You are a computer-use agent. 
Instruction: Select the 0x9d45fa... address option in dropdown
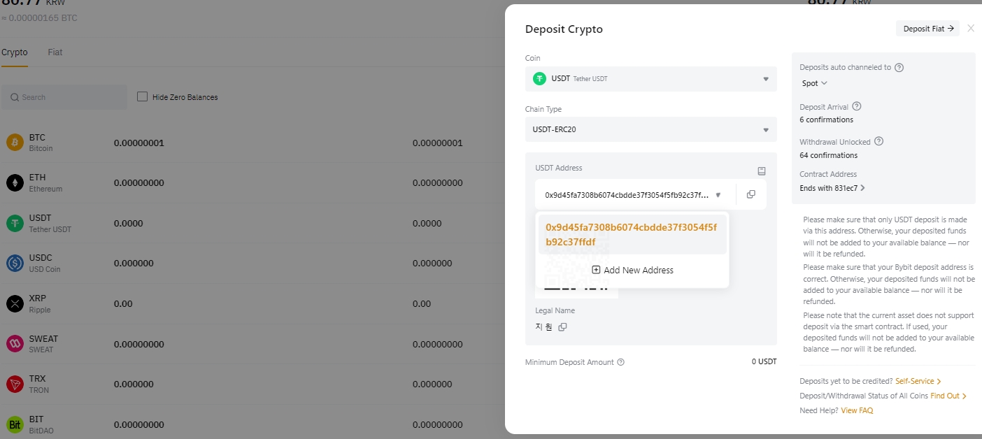click(632, 235)
